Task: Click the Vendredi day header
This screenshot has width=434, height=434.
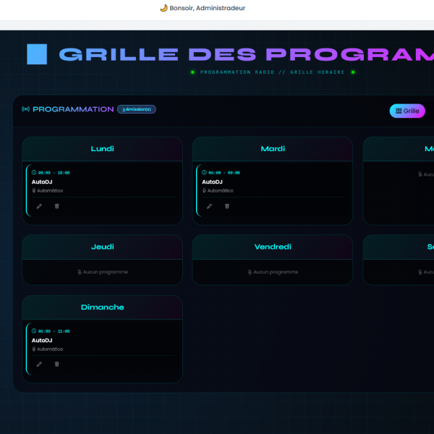Action: (x=273, y=247)
